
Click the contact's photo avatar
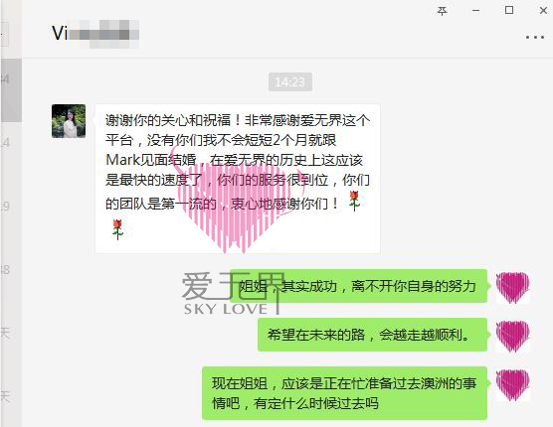(x=69, y=121)
